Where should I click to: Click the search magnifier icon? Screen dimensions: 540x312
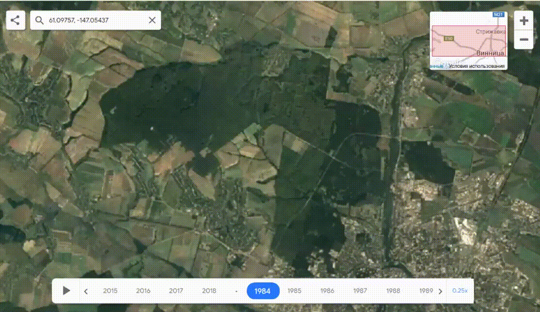(x=39, y=20)
